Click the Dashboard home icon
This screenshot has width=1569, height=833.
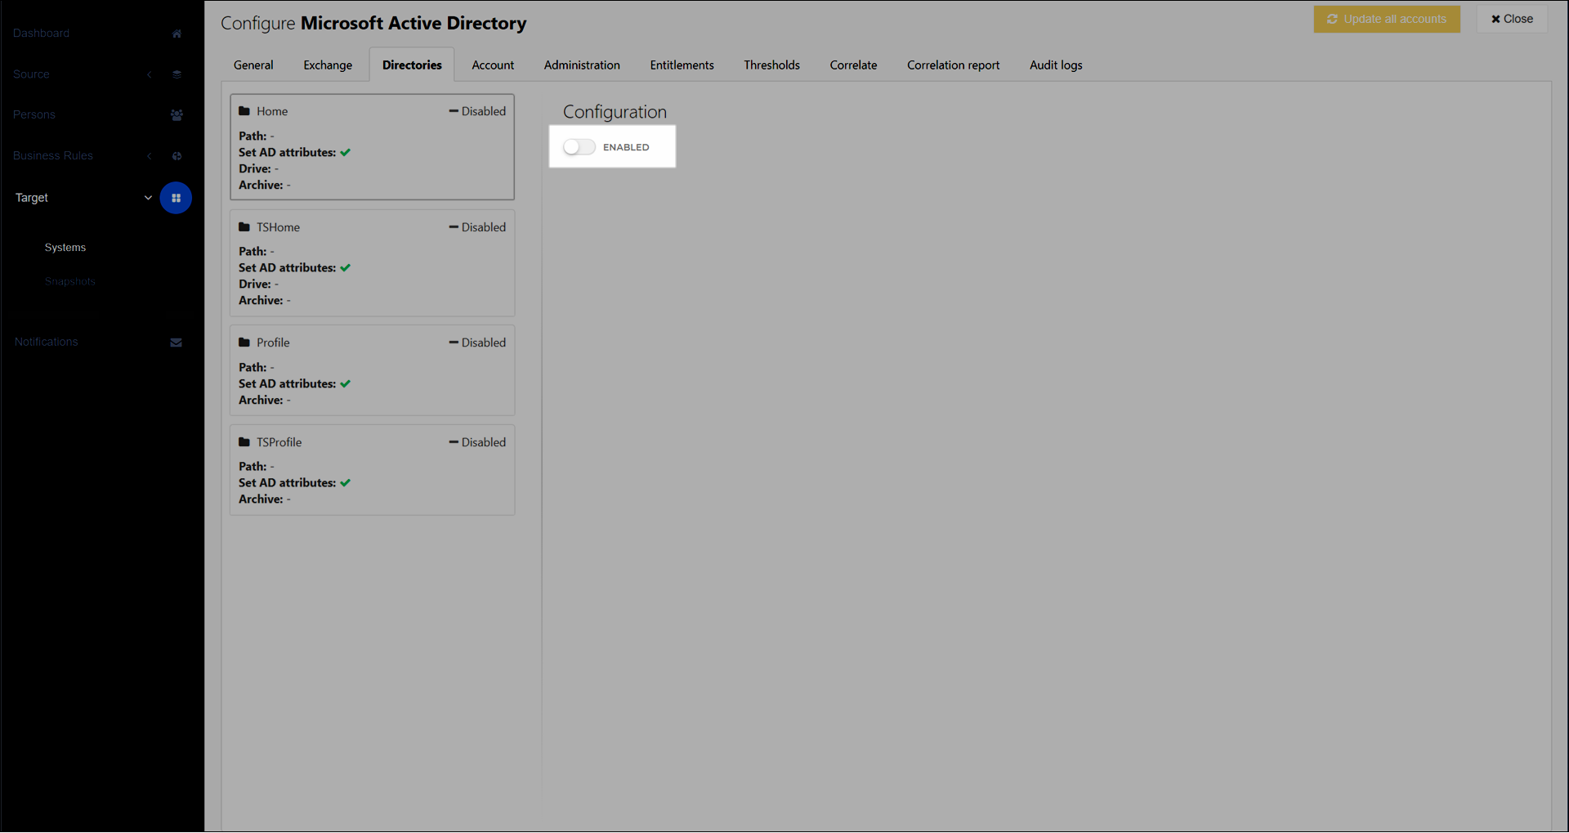[177, 34]
